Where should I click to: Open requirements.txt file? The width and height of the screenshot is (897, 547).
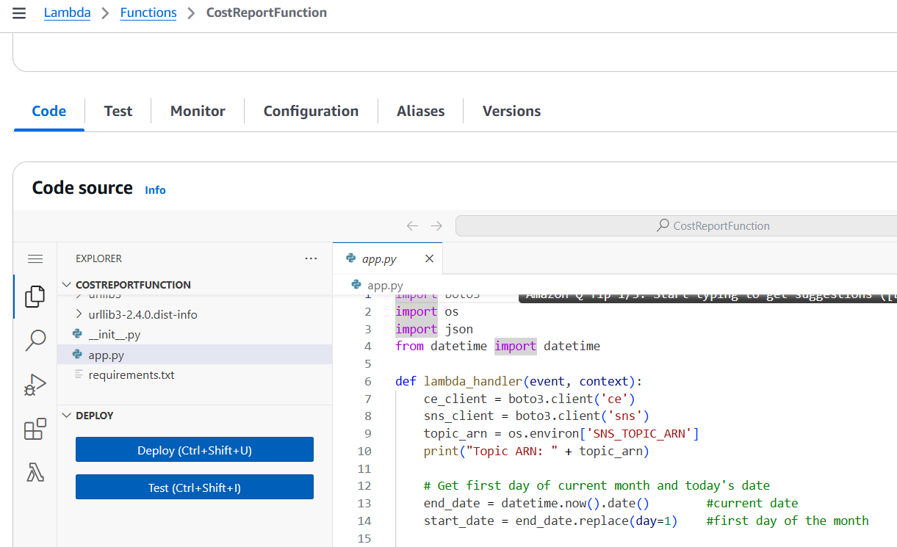[132, 374]
